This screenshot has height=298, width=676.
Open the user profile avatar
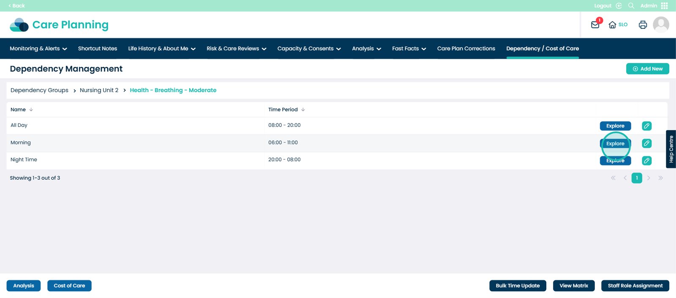661,25
